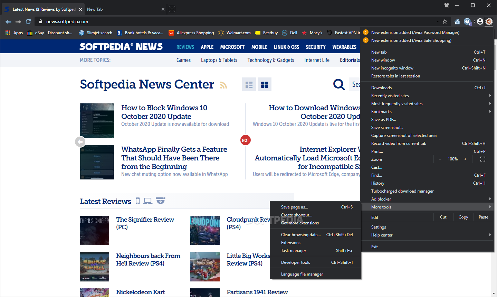This screenshot has height=297, width=497.
Task: Reload the current page
Action: pos(28,21)
